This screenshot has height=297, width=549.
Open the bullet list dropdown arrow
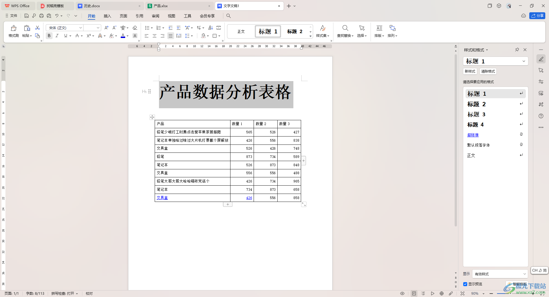[x=152, y=28]
